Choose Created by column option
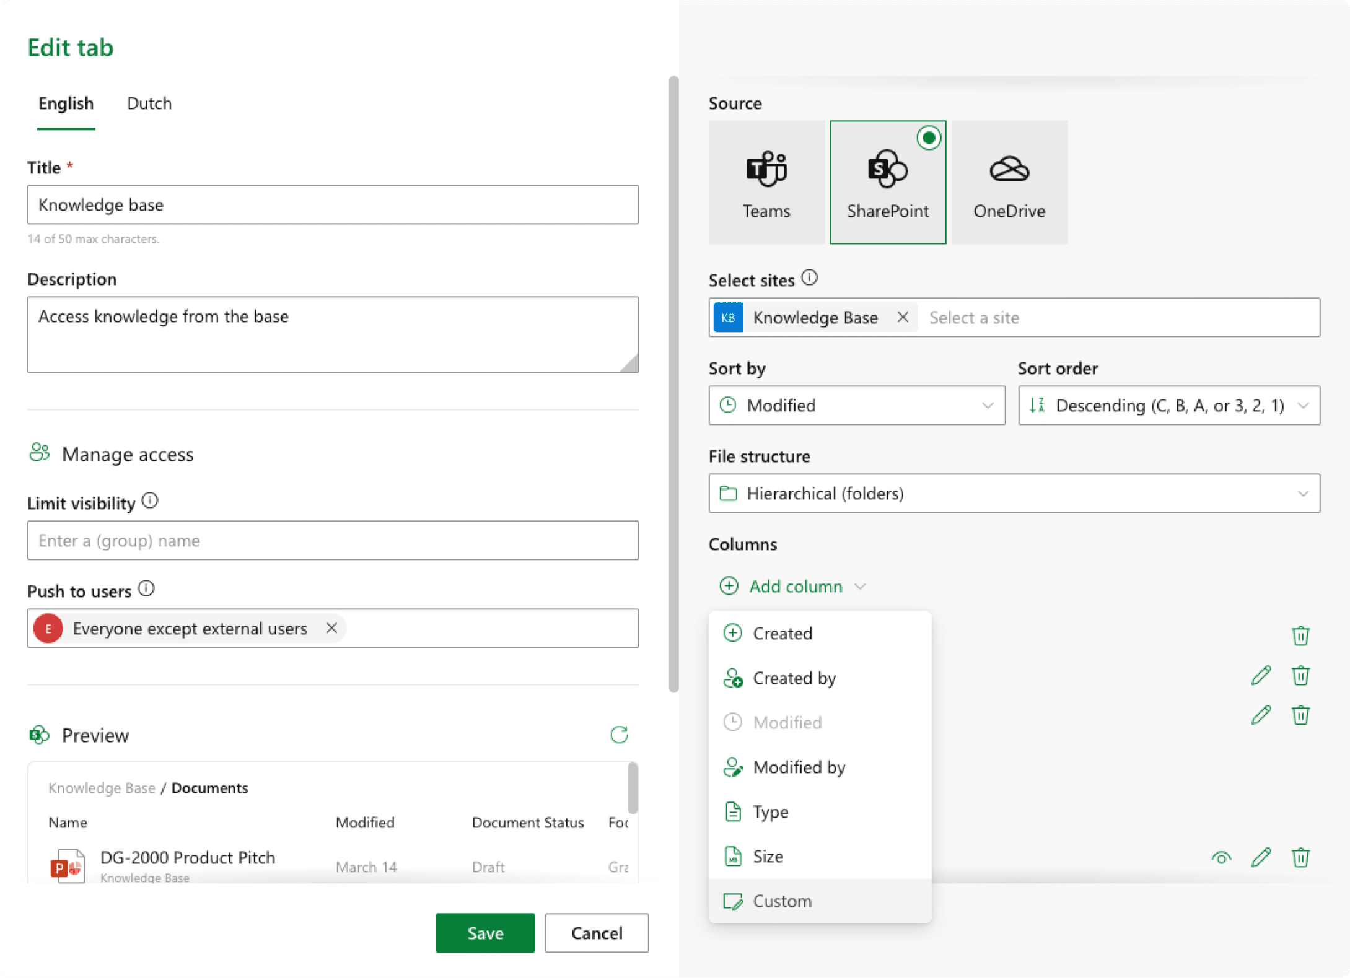The image size is (1350, 978). coord(794,678)
